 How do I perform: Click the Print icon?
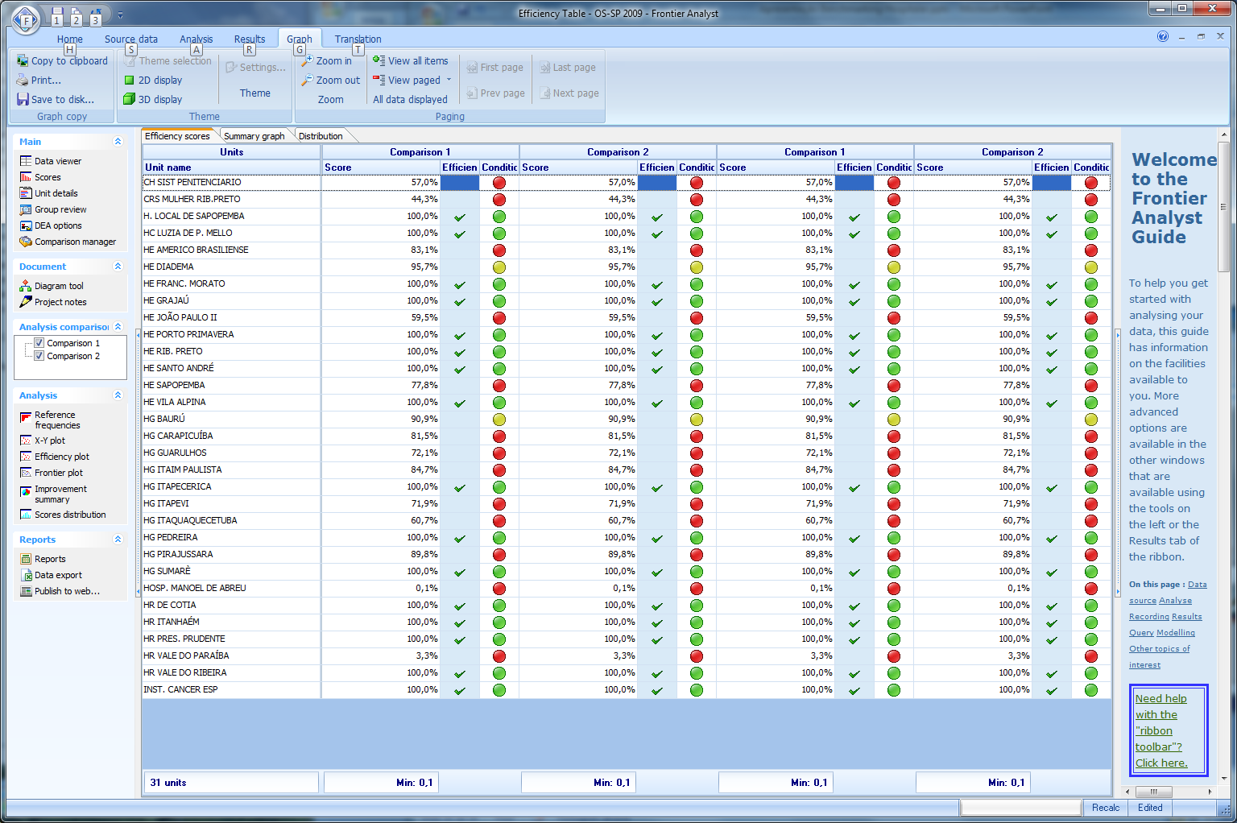23,81
